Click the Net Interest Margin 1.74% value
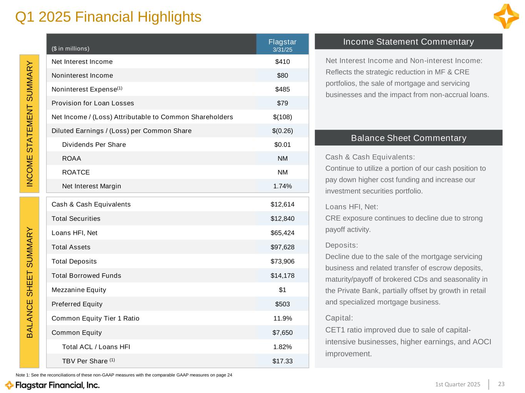This screenshot has width=525, height=393. [x=282, y=186]
